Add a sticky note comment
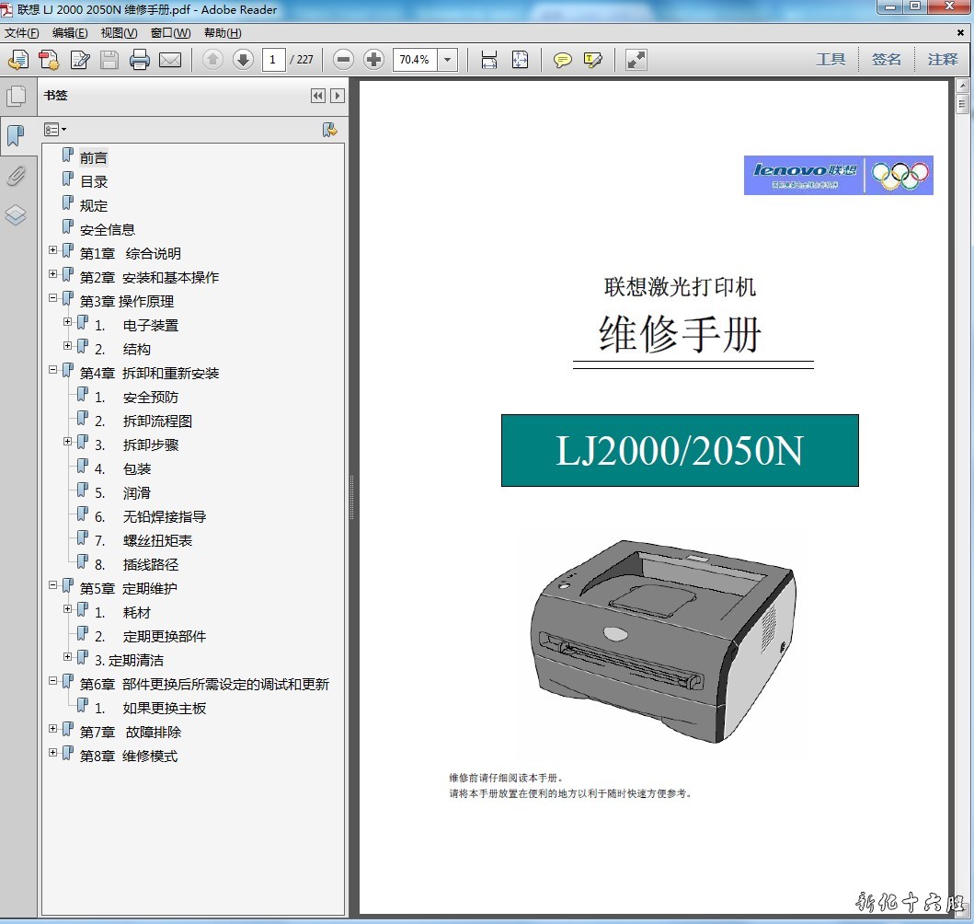Viewport: 974px width, 924px height. tap(562, 60)
